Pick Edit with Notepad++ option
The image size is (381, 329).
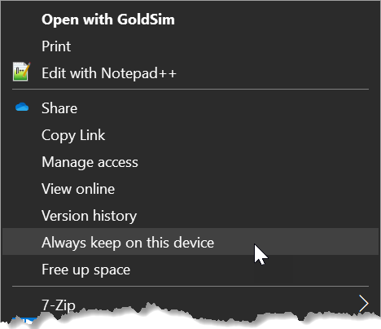pos(190,73)
